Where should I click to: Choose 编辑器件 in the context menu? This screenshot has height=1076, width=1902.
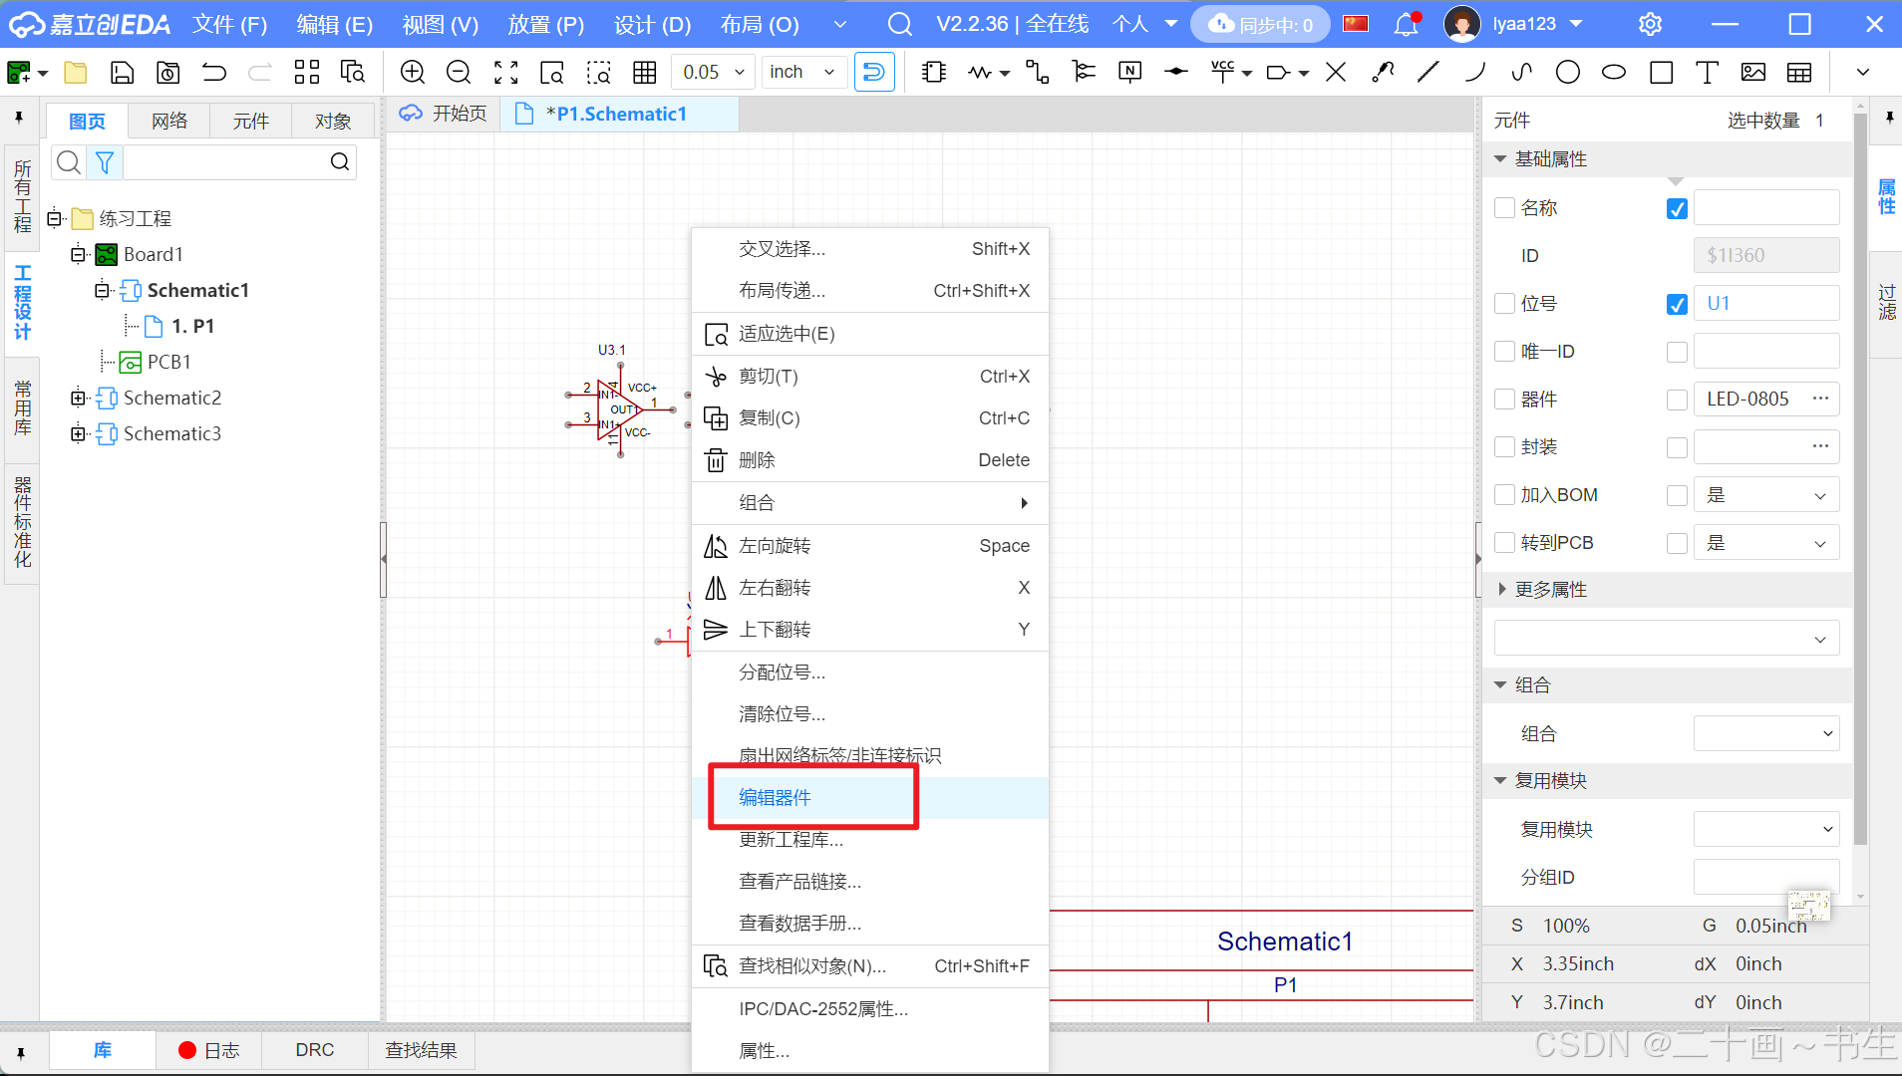(x=869, y=798)
